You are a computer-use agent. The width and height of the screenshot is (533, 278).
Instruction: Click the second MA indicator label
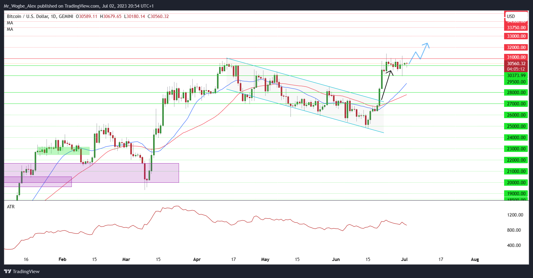(x=10, y=29)
